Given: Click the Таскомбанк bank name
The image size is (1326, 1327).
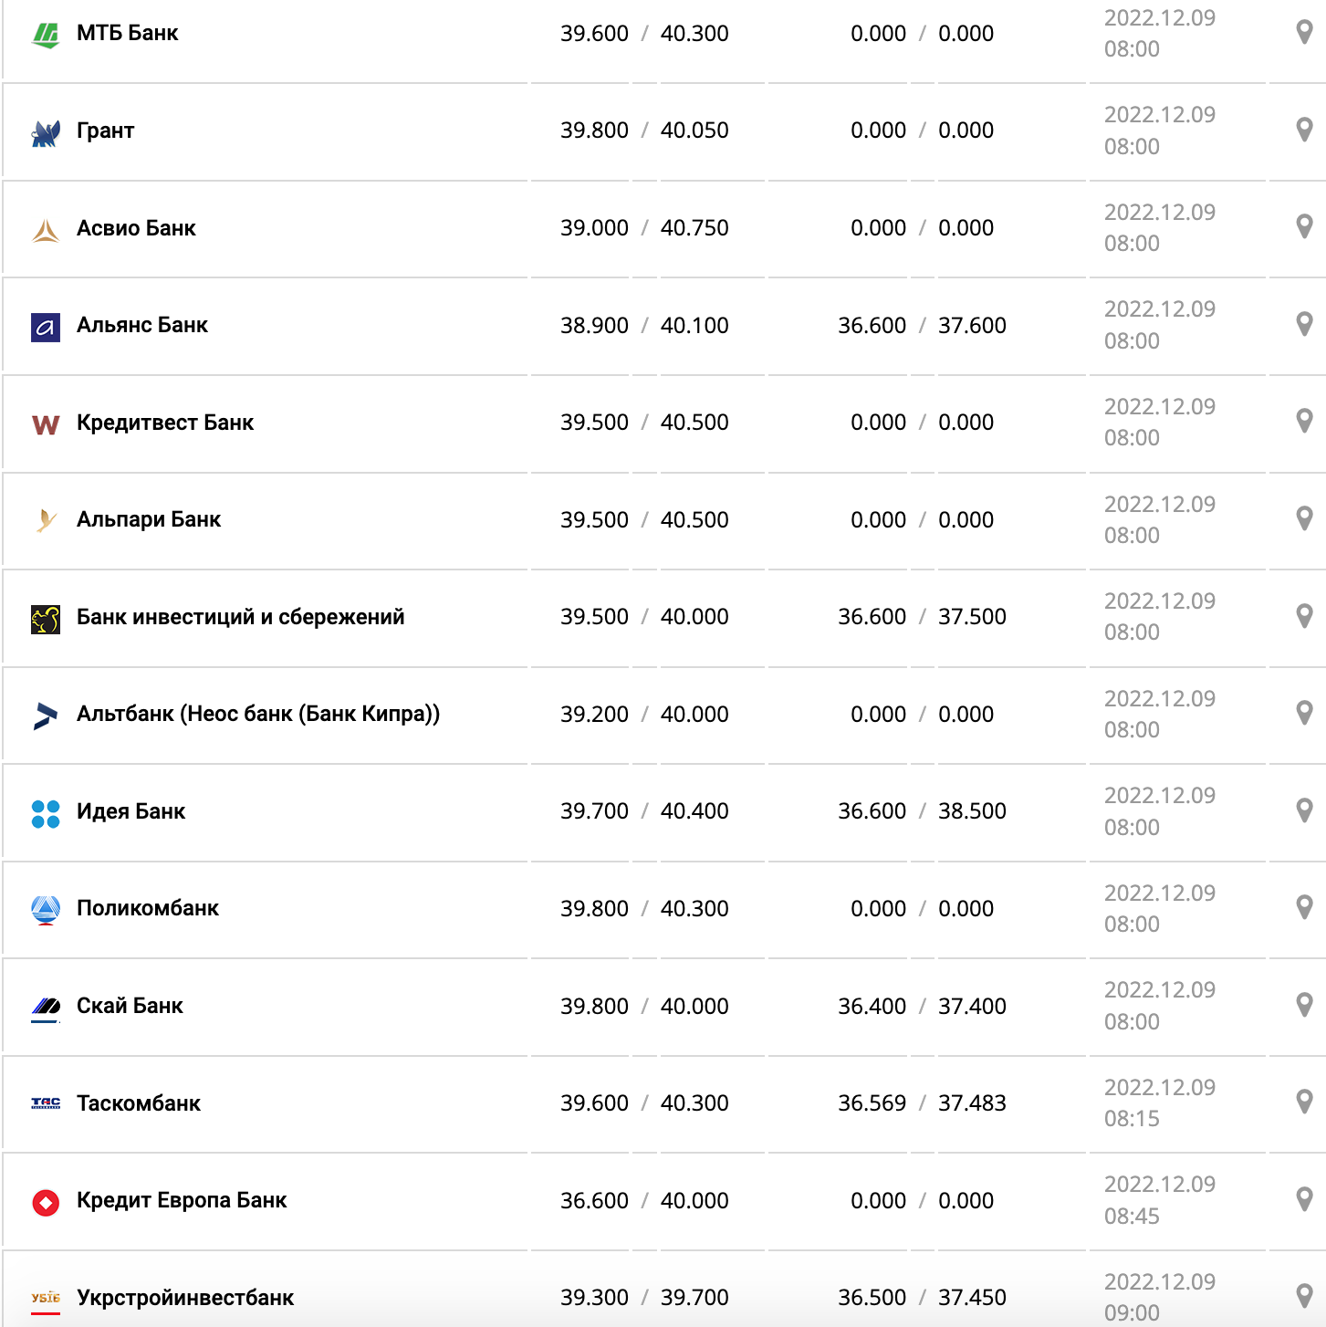Looking at the screenshot, I should (x=139, y=1103).
